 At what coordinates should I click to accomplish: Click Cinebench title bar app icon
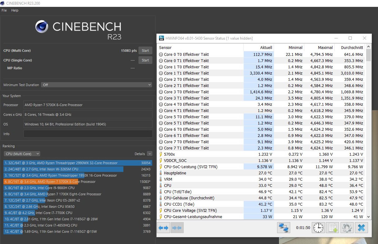[3, 3]
